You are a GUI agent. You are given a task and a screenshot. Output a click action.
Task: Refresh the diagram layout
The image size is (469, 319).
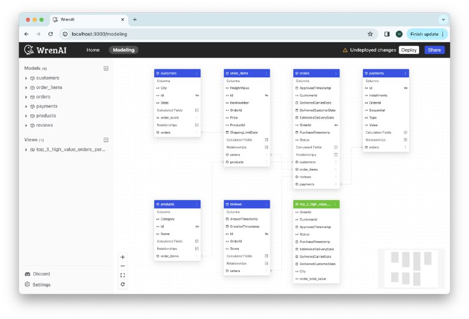point(123,284)
